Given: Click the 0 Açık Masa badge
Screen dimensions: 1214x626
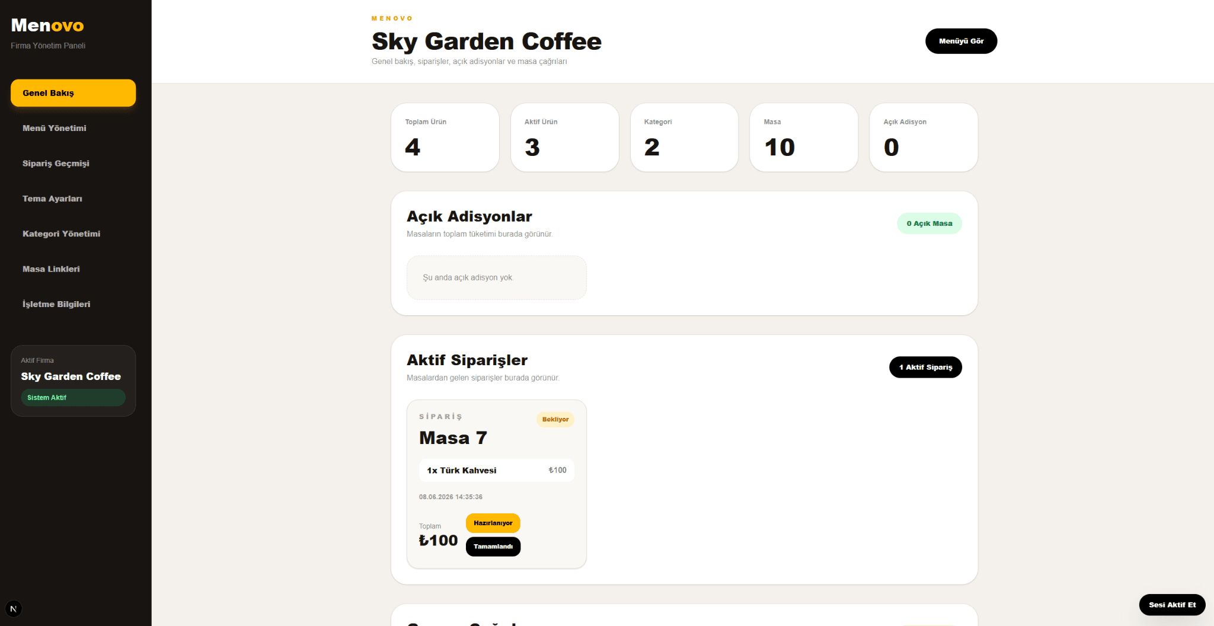Looking at the screenshot, I should tap(929, 223).
